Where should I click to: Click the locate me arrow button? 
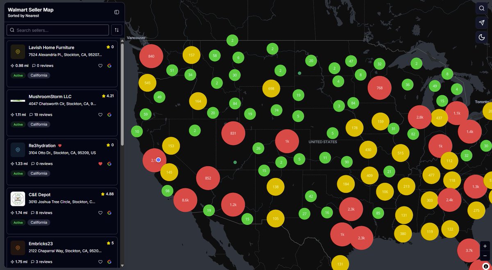(482, 23)
